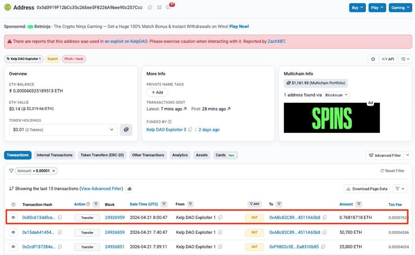Open the Blockscan selector dropdown
The height and width of the screenshot is (255, 415).
click(x=336, y=95)
